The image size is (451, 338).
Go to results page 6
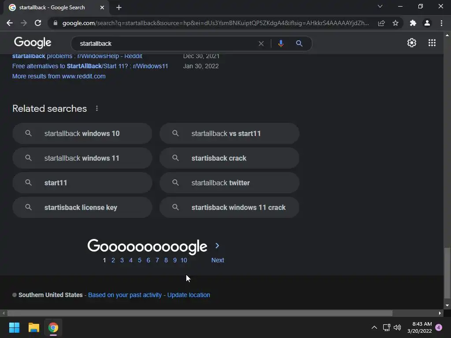tap(148, 260)
